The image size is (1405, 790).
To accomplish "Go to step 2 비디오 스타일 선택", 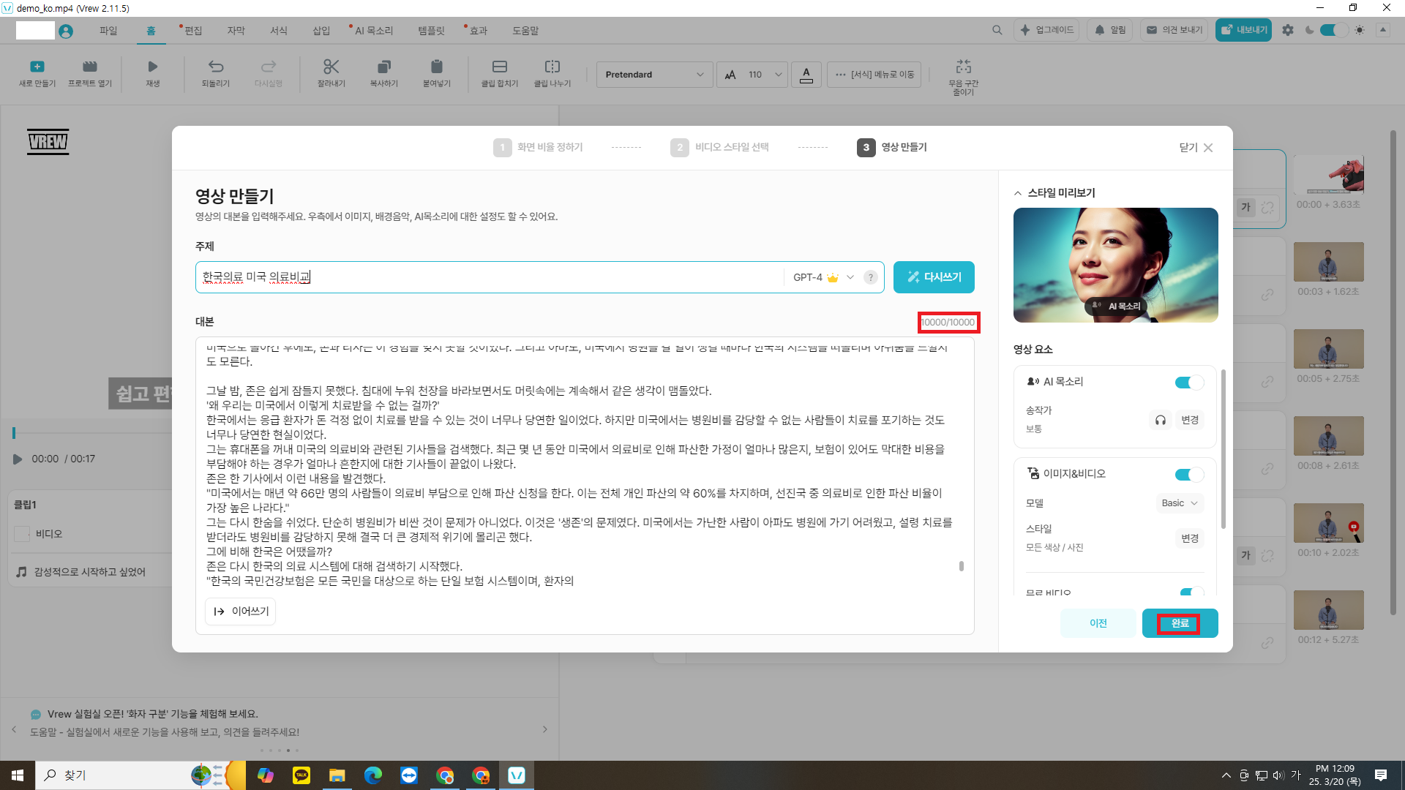I will (x=720, y=147).
